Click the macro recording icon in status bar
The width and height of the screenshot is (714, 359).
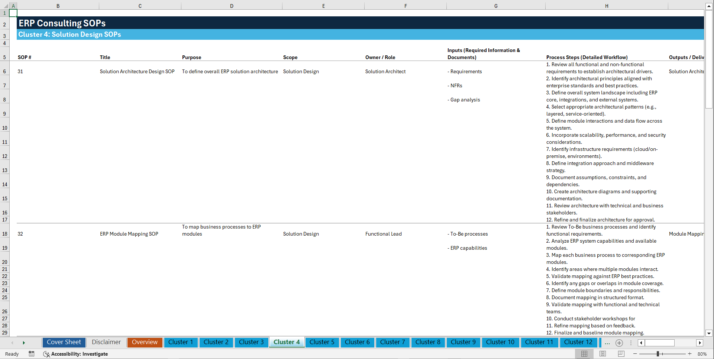(32, 354)
